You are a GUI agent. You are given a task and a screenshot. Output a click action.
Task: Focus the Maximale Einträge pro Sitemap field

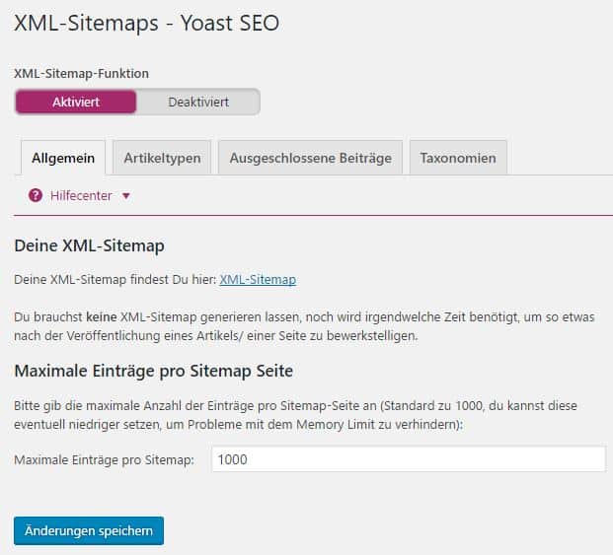409,459
